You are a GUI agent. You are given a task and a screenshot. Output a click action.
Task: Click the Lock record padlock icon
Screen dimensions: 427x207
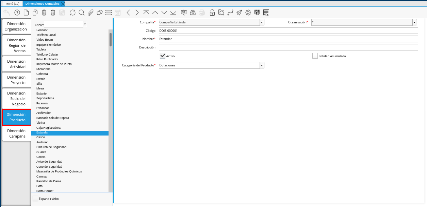tap(212, 13)
